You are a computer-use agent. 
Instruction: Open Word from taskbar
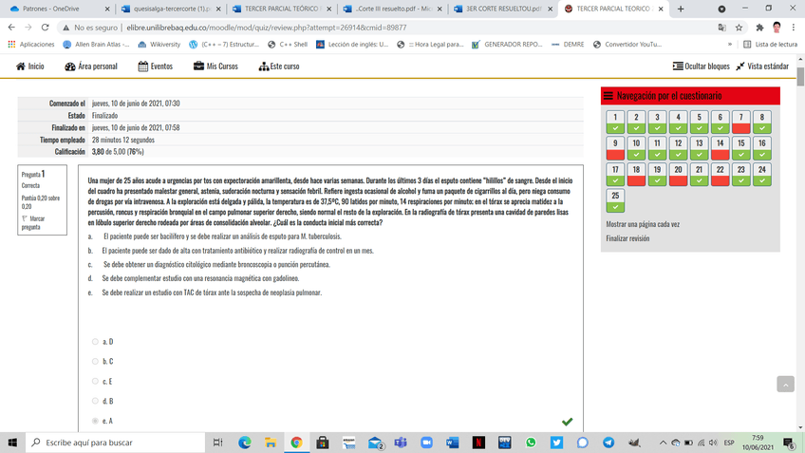click(452, 443)
